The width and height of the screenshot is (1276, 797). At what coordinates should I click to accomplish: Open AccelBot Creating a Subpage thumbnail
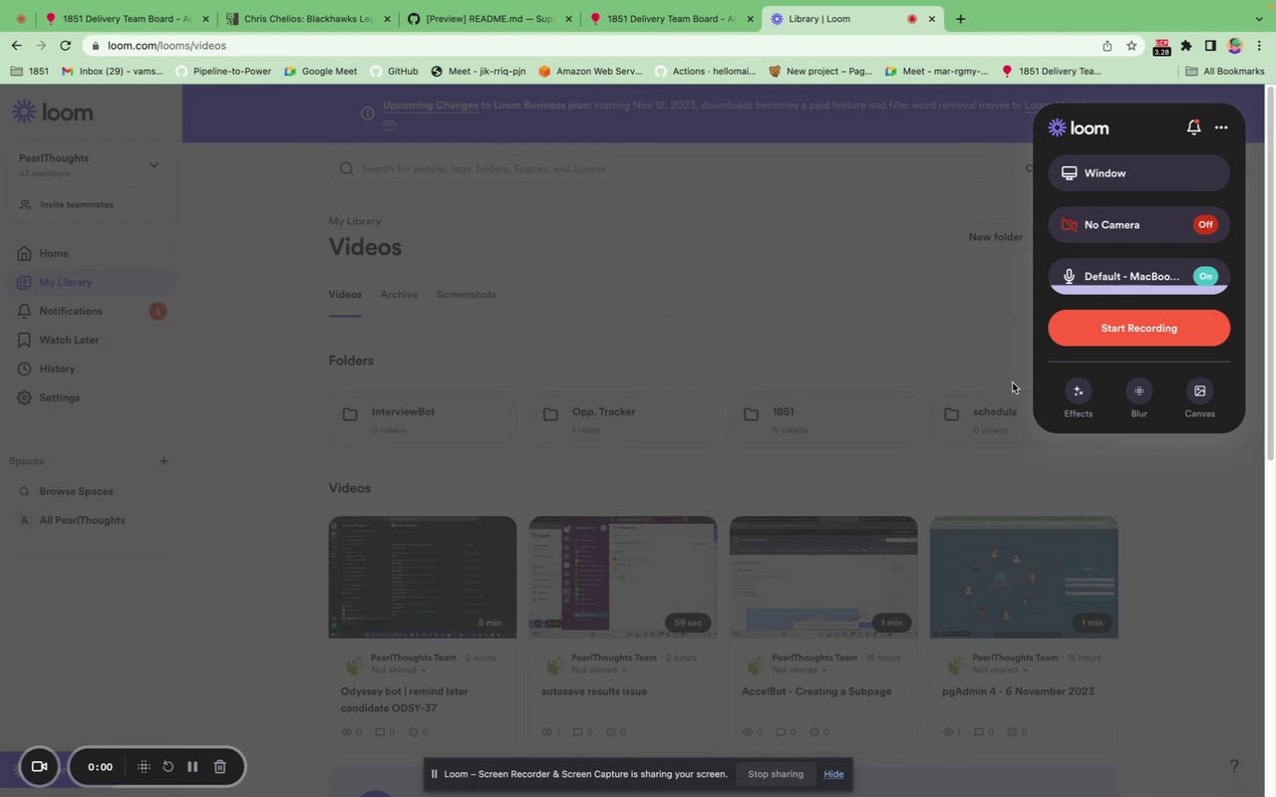tap(823, 577)
